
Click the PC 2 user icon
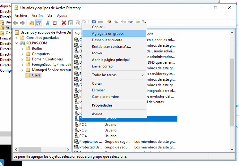tap(76, 125)
